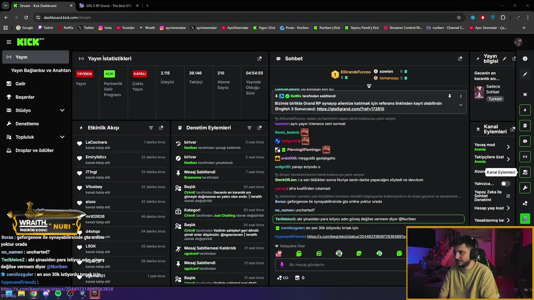
Task: Click the broadcast signal icon in right rail
Action: (x=525, y=157)
